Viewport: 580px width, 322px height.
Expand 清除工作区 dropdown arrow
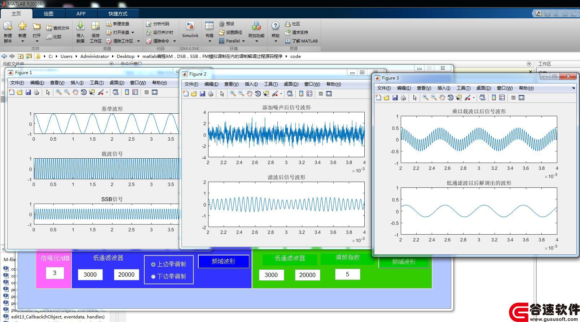coord(138,41)
